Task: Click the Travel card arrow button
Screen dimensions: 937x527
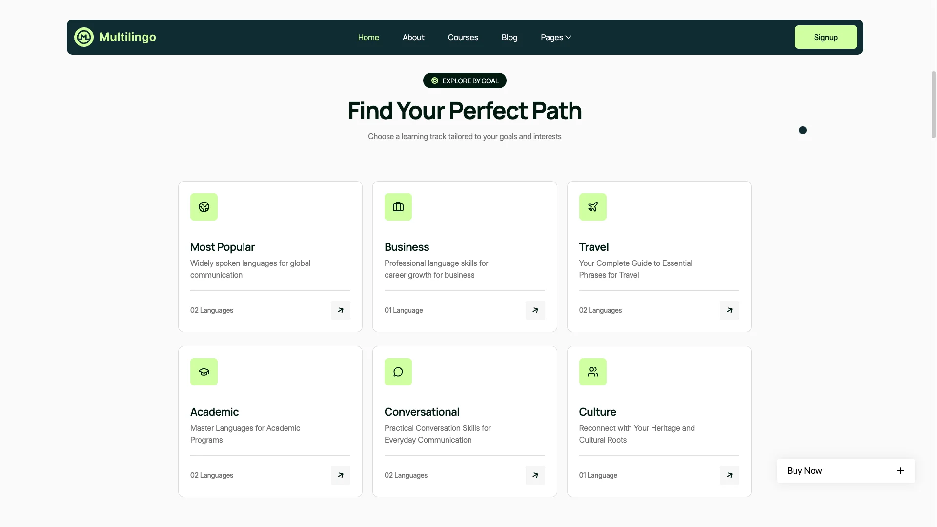Action: (729, 310)
